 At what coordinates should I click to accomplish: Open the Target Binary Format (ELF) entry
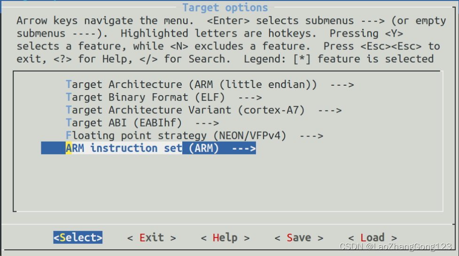(163, 97)
